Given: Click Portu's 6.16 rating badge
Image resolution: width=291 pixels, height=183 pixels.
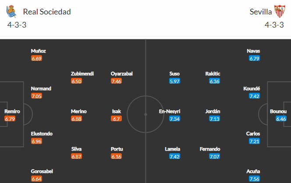Looking at the screenshot, I should (116, 156).
